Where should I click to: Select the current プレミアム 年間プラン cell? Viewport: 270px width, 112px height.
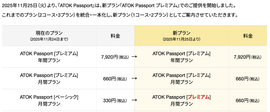point(49,57)
